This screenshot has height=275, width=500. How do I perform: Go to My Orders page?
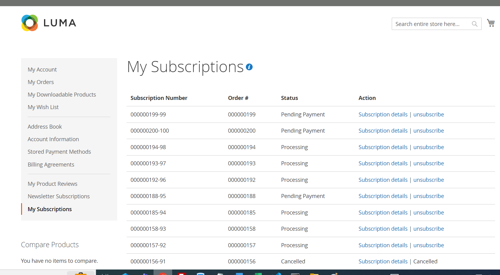(41, 82)
